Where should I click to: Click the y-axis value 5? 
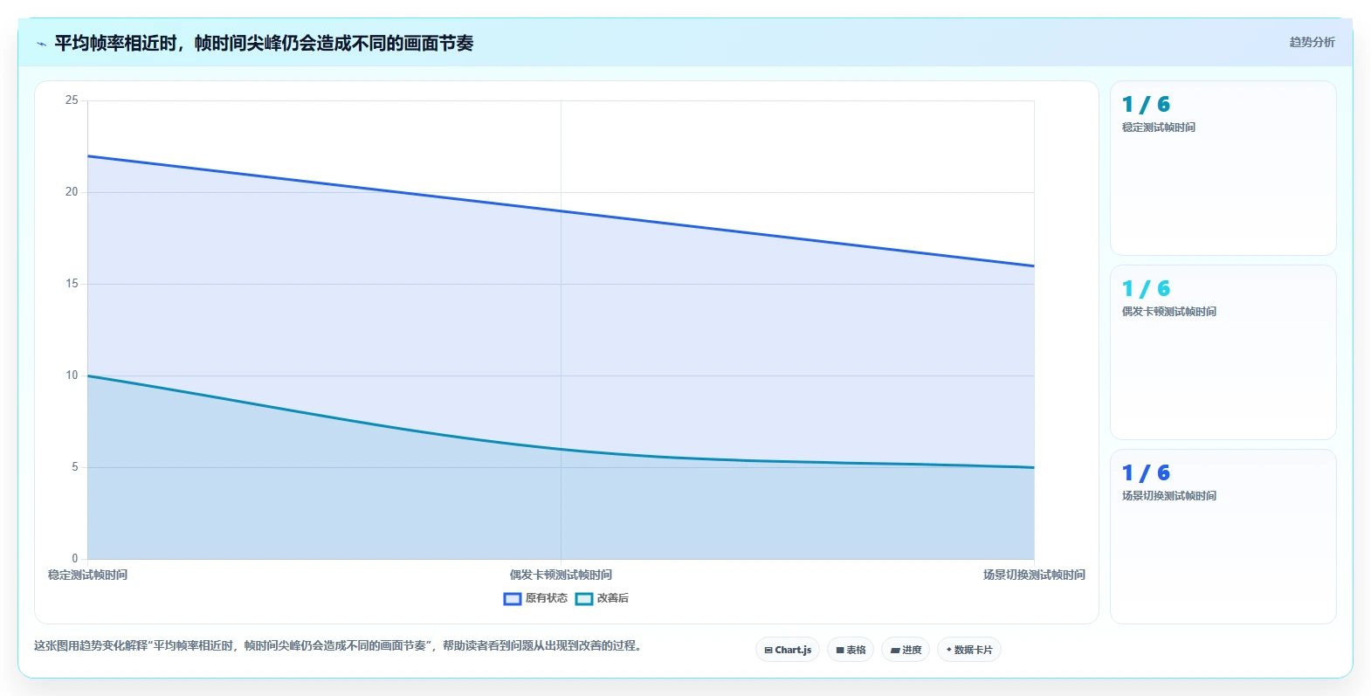pos(75,467)
